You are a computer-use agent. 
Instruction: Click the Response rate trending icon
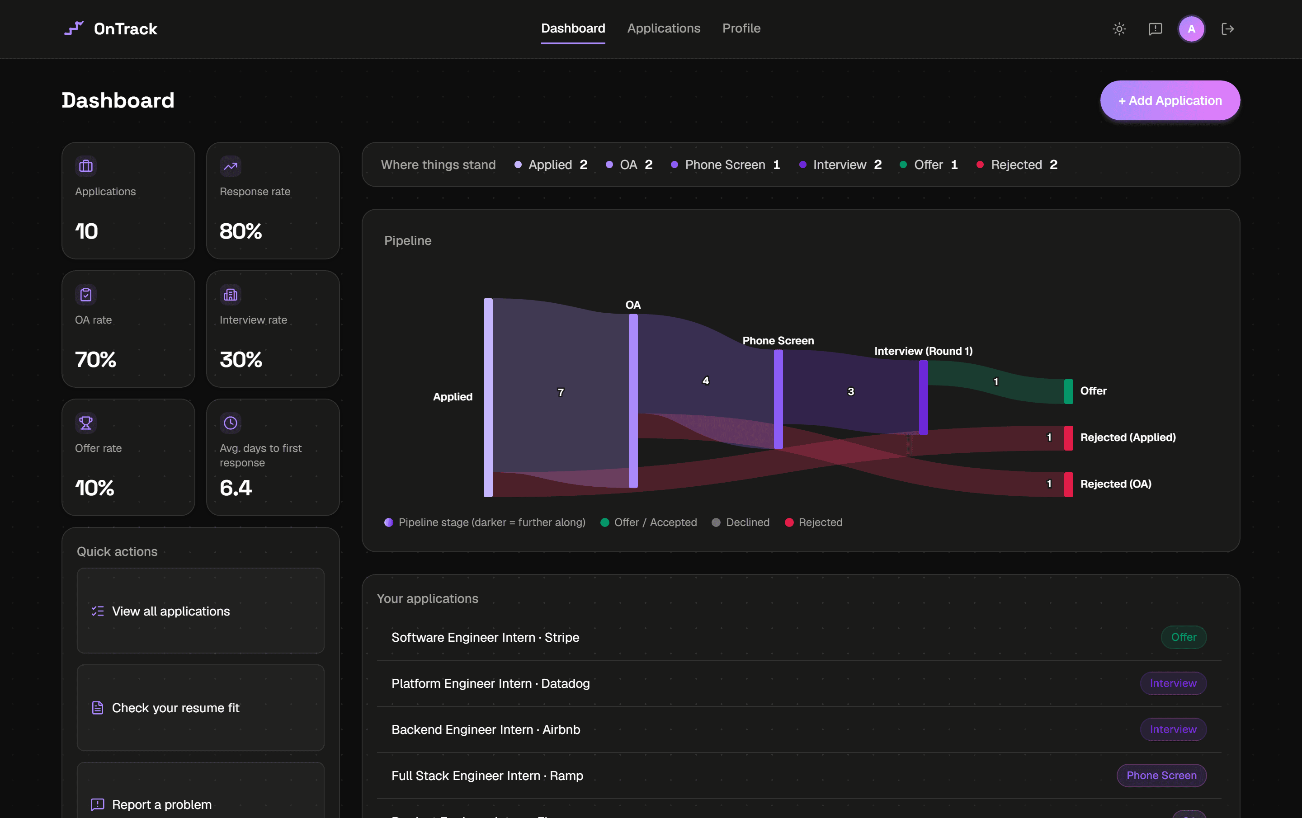(231, 166)
